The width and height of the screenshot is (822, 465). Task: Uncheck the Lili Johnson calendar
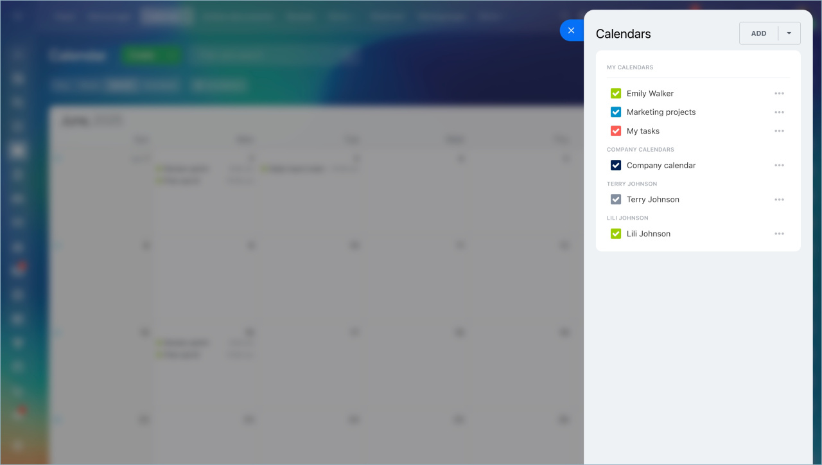pos(616,234)
